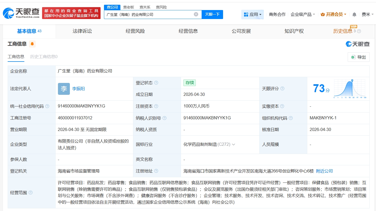The image size is (376, 211).
Task: Click help icon next to 纳税人识别号
Action: (x=165, y=118)
